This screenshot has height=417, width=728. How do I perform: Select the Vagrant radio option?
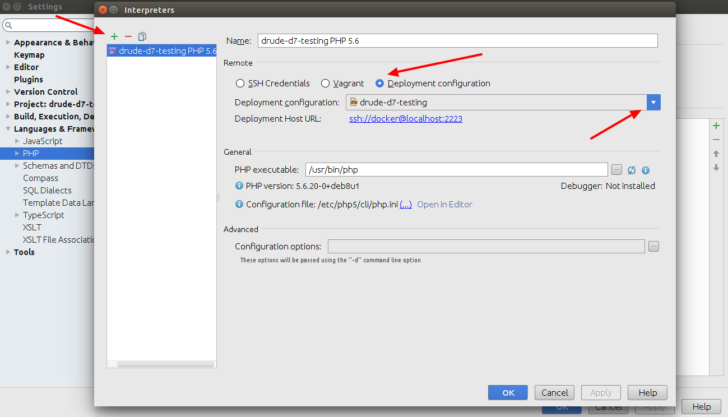click(x=325, y=84)
